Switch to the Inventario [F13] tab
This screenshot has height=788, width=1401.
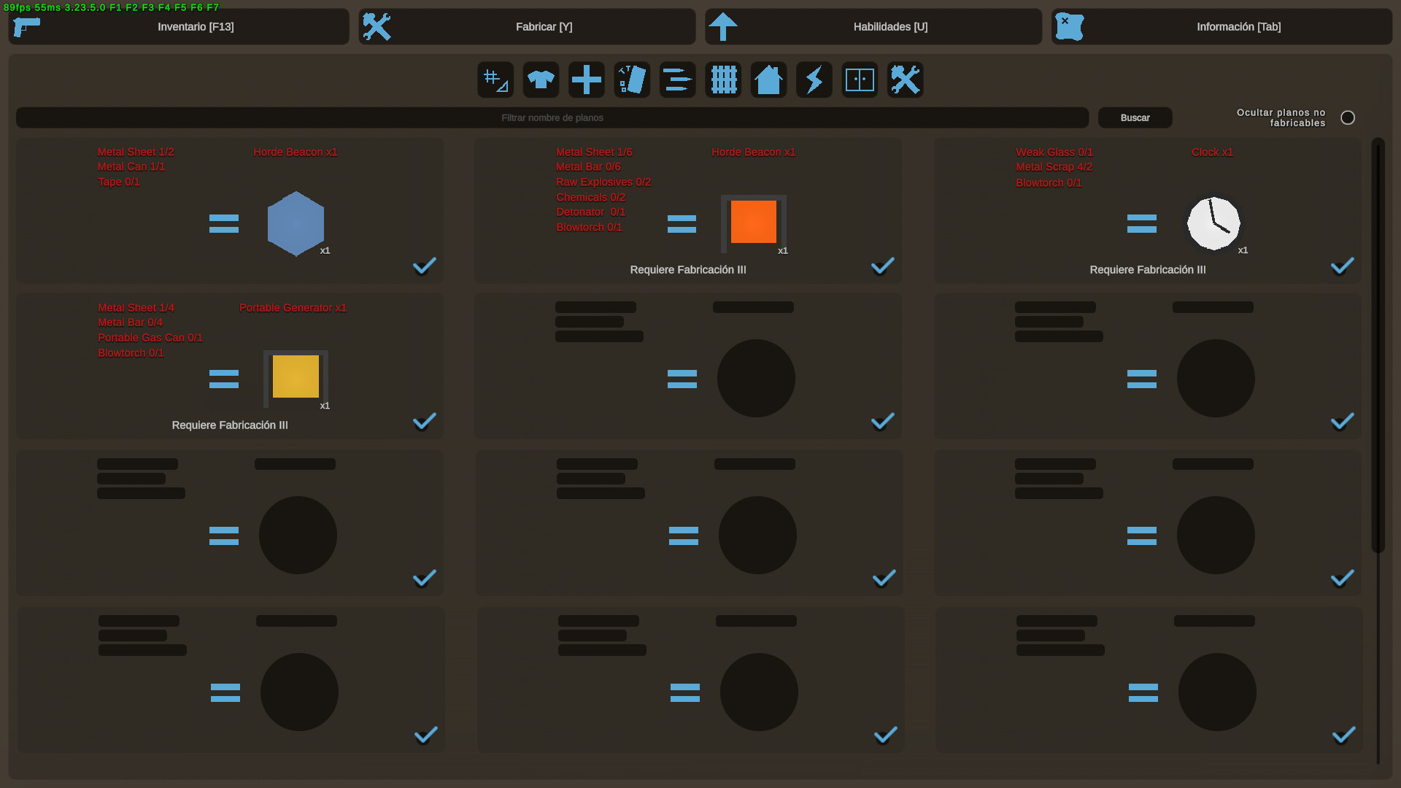pos(179,26)
